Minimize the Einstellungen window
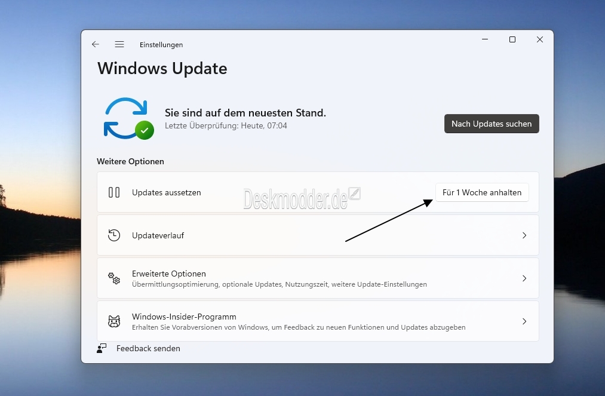 [x=484, y=39]
